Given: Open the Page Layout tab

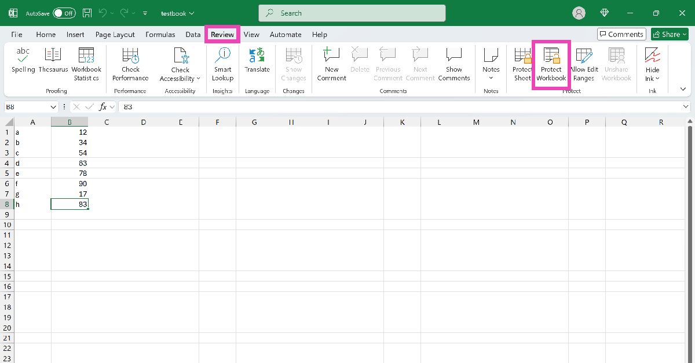Looking at the screenshot, I should pyautogui.click(x=115, y=35).
